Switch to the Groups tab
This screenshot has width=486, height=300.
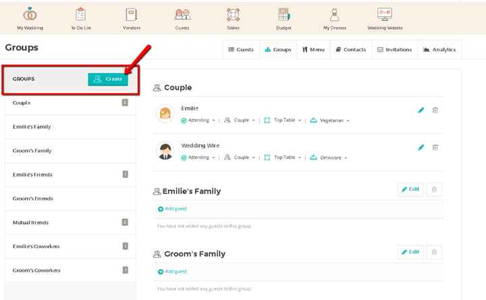coord(278,49)
